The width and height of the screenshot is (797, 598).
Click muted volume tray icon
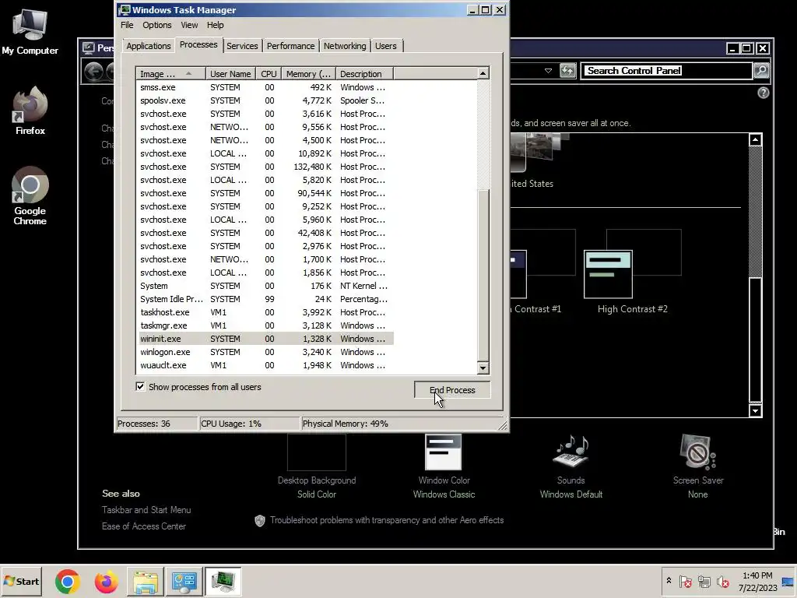[722, 581]
